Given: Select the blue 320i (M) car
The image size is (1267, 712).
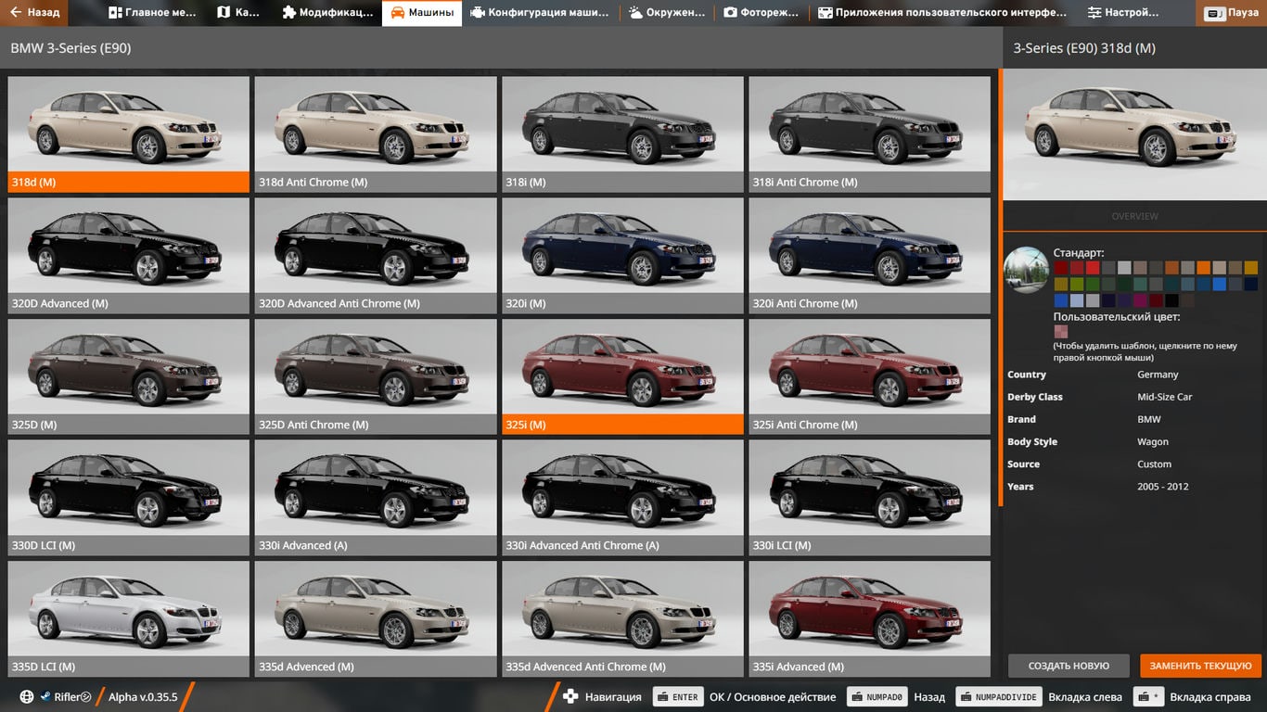Looking at the screenshot, I should pos(622,256).
